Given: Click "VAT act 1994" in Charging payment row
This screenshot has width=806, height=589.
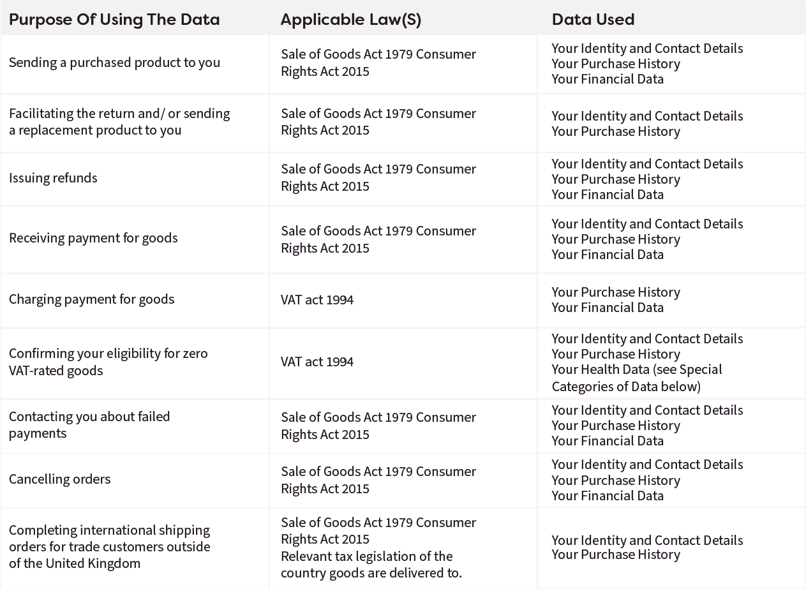Looking at the screenshot, I should 317,300.
